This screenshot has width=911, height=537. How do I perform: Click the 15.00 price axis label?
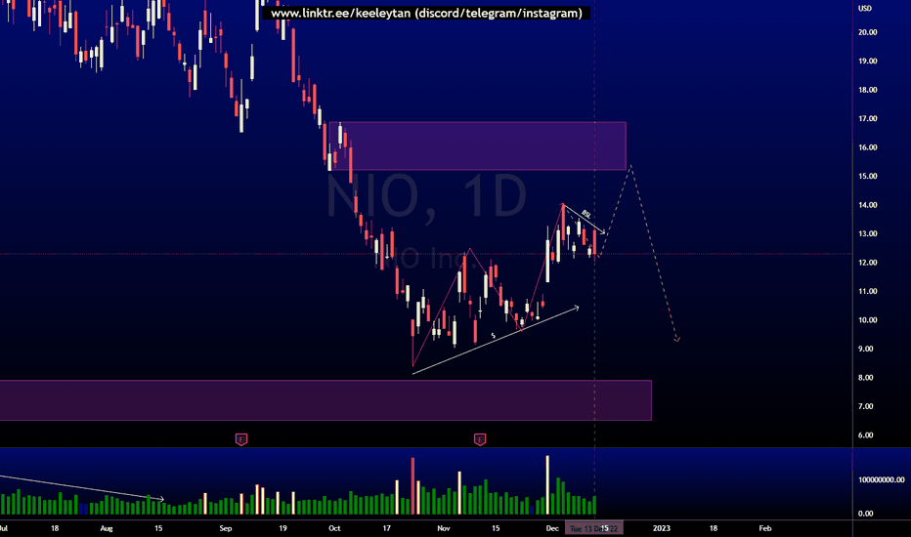coord(867,176)
